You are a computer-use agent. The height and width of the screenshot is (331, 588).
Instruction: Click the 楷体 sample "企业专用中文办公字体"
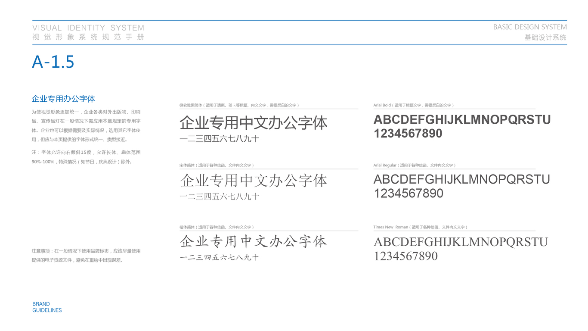tap(254, 241)
